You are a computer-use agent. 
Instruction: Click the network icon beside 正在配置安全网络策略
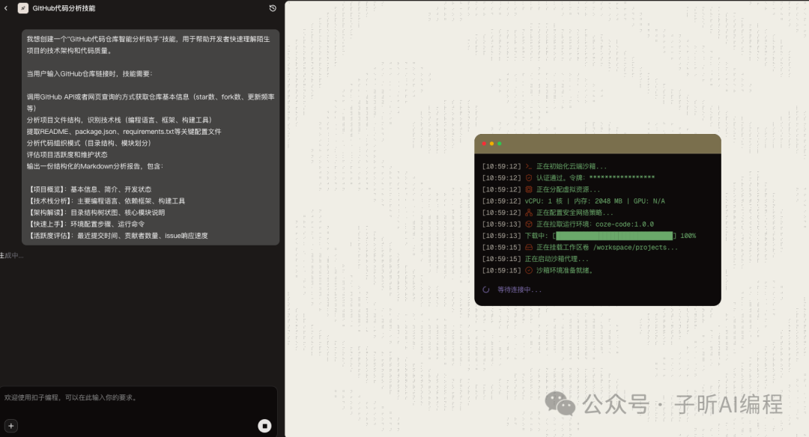pos(528,213)
